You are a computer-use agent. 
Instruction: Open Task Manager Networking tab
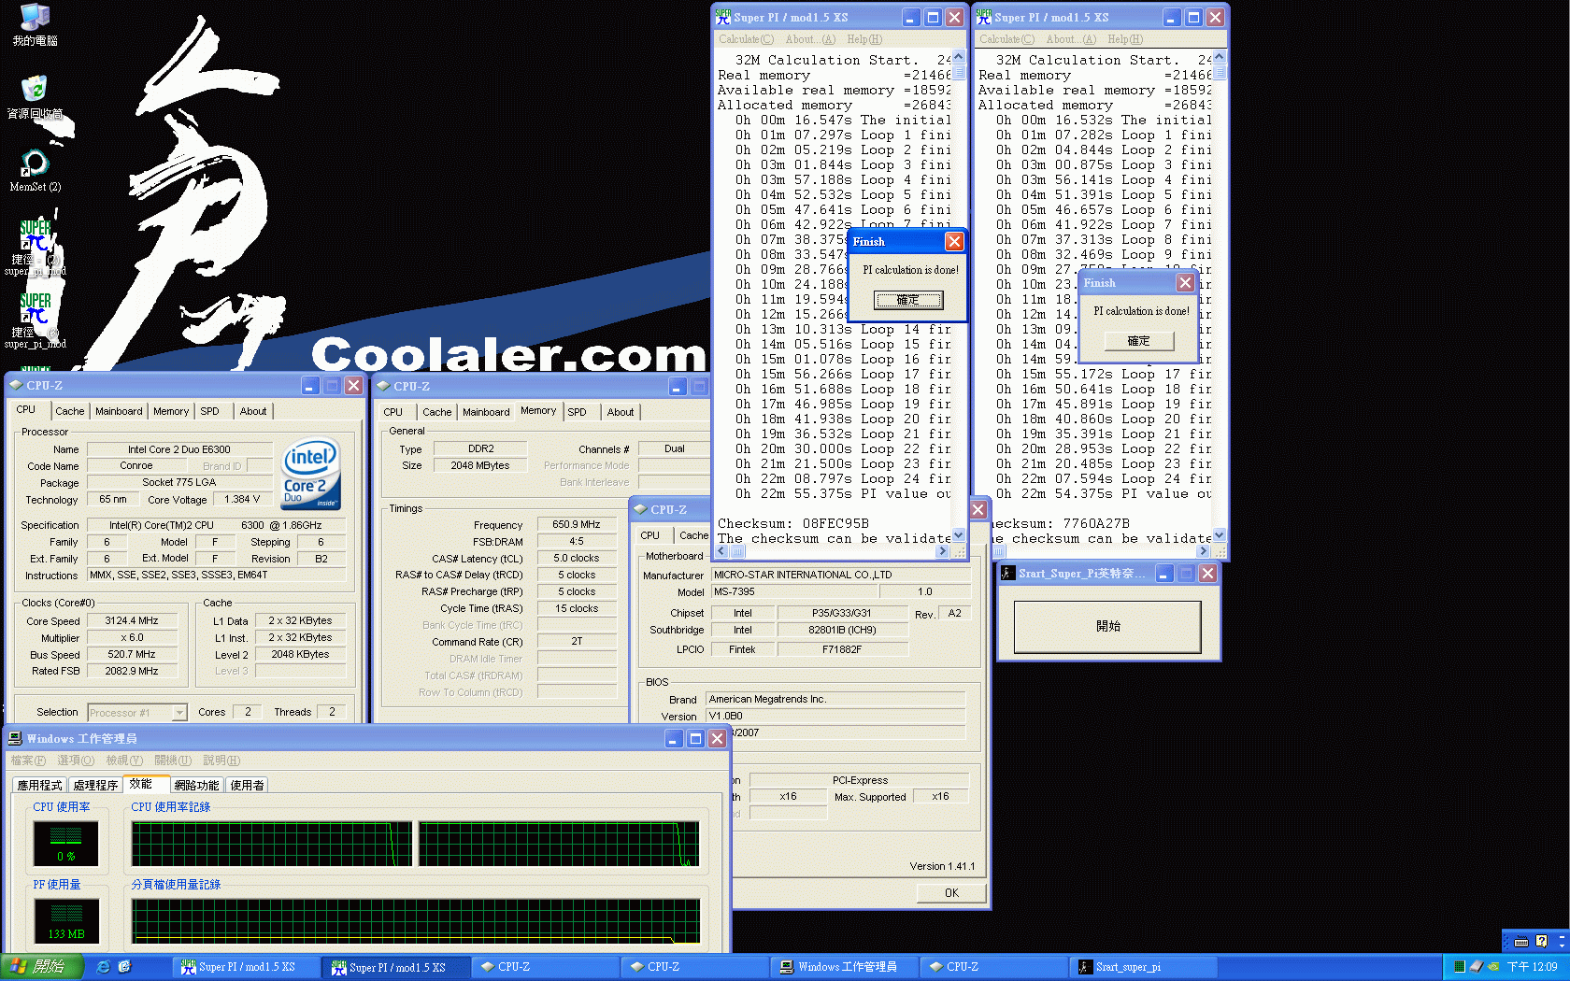click(x=196, y=786)
